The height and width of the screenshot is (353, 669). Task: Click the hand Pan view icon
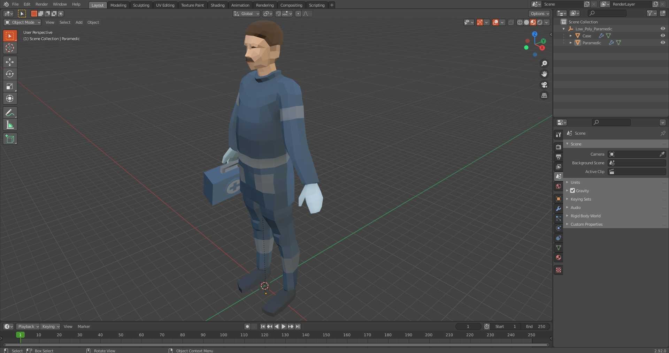click(544, 74)
